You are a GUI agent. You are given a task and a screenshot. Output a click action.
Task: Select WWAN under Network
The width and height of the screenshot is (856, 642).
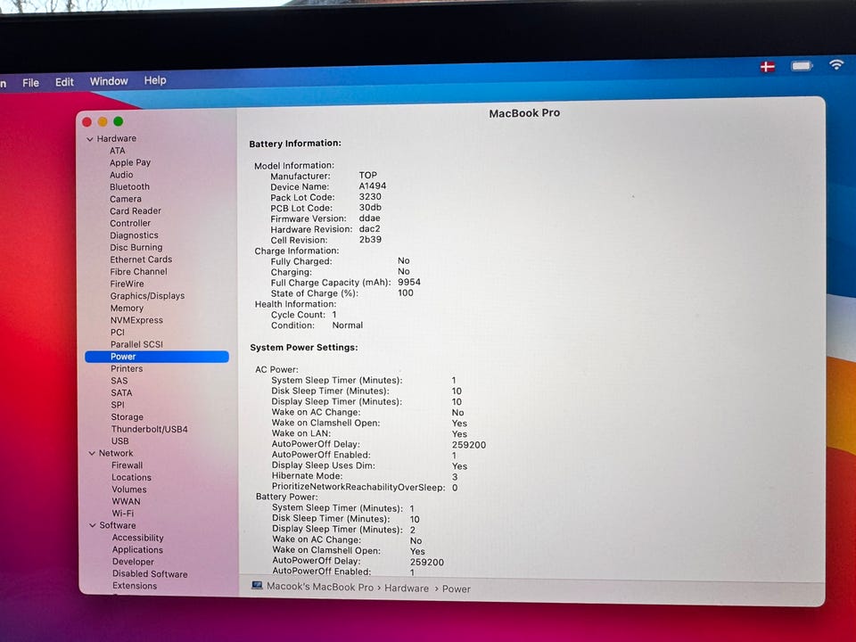[x=126, y=501]
